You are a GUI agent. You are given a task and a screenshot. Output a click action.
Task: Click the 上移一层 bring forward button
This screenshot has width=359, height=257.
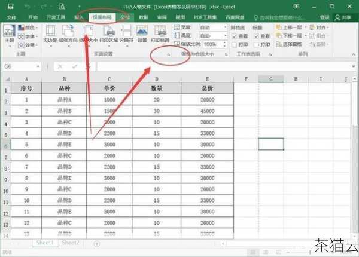[x=291, y=27]
